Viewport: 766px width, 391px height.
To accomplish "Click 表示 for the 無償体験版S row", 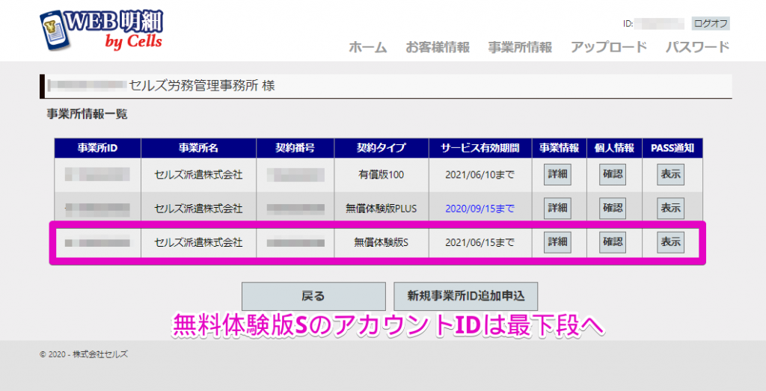I will coord(671,241).
